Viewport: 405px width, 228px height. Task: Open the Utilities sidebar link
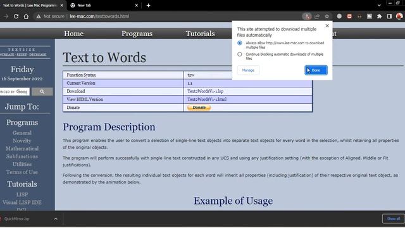click(22, 164)
